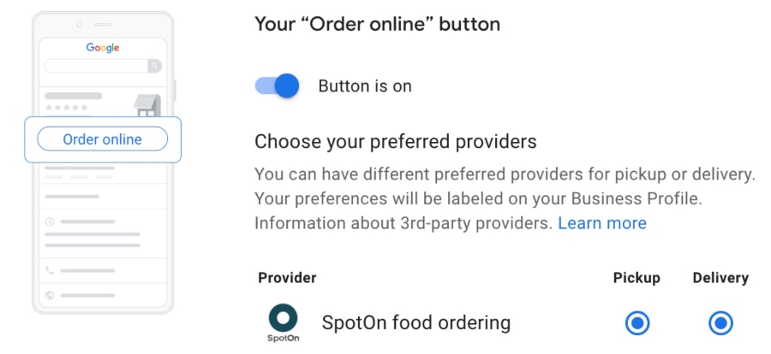The width and height of the screenshot is (771, 354).
Task: Click the clock hours icon in mockup
Action: click(x=50, y=222)
